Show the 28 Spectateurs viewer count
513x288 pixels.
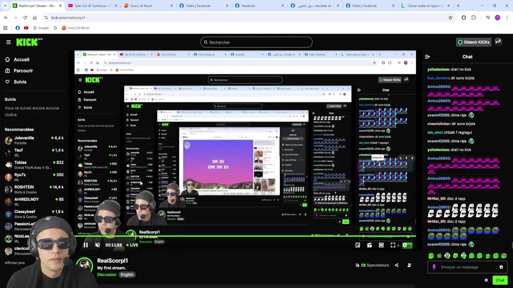tap(372, 265)
